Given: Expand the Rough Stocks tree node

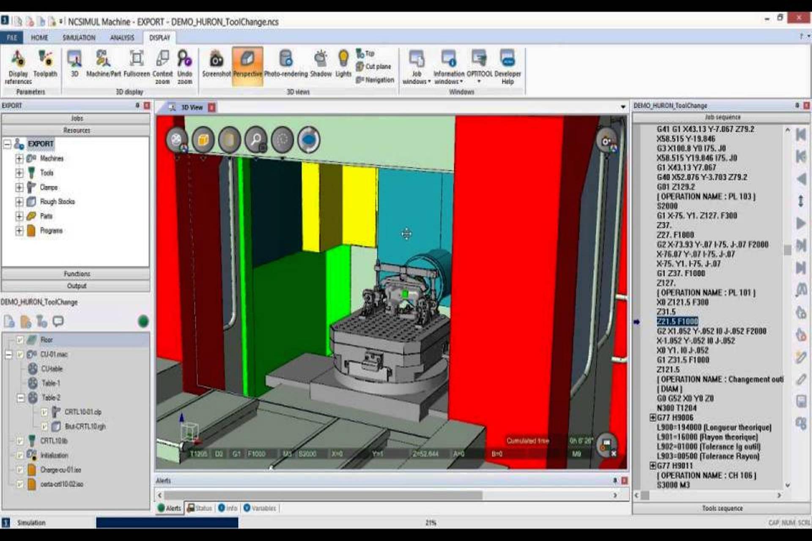Looking at the screenshot, I should click(19, 202).
